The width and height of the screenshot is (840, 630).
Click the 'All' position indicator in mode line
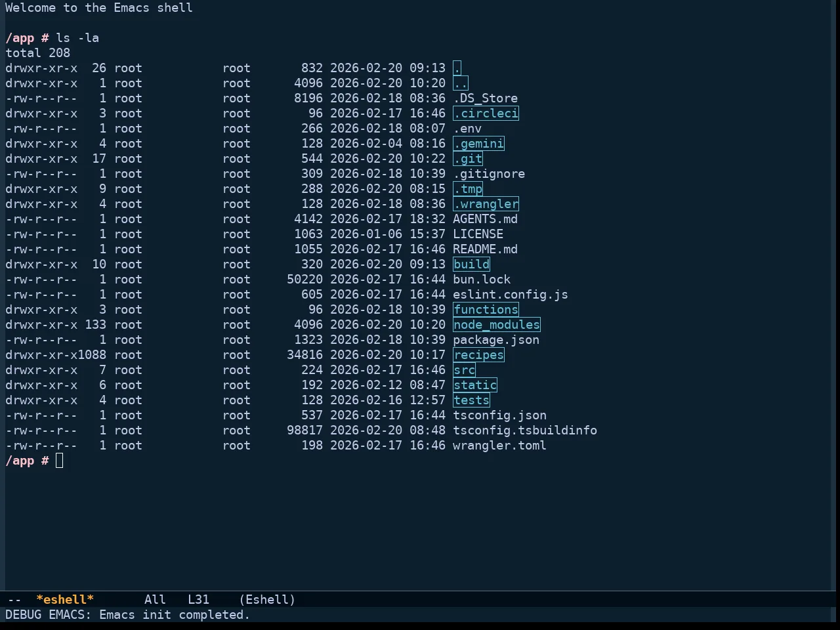(155, 600)
